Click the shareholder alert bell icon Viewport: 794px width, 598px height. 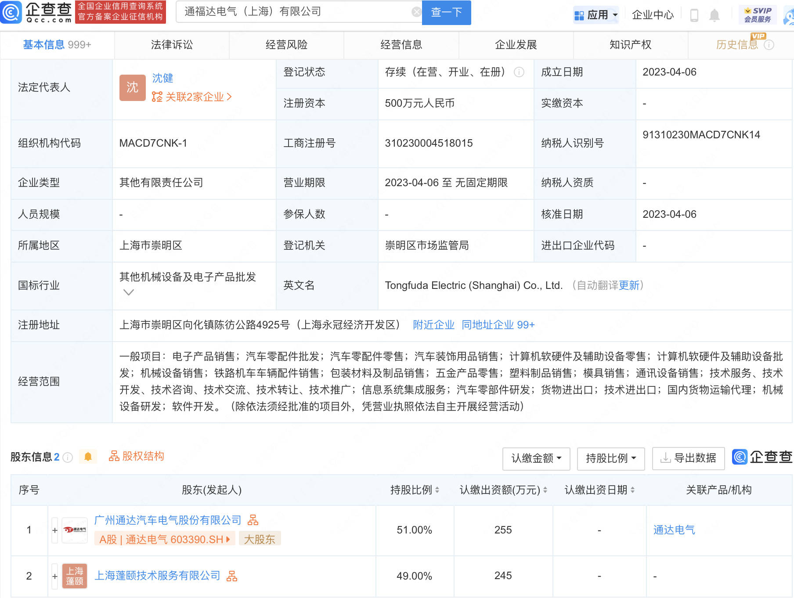pos(88,457)
